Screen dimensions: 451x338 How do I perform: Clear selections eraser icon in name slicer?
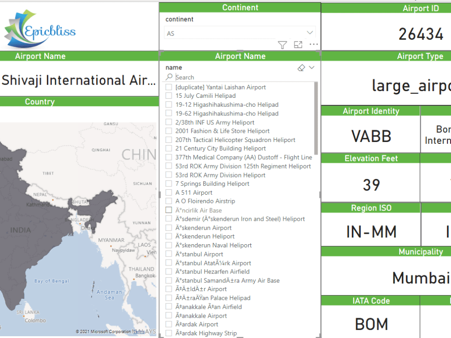(x=301, y=68)
